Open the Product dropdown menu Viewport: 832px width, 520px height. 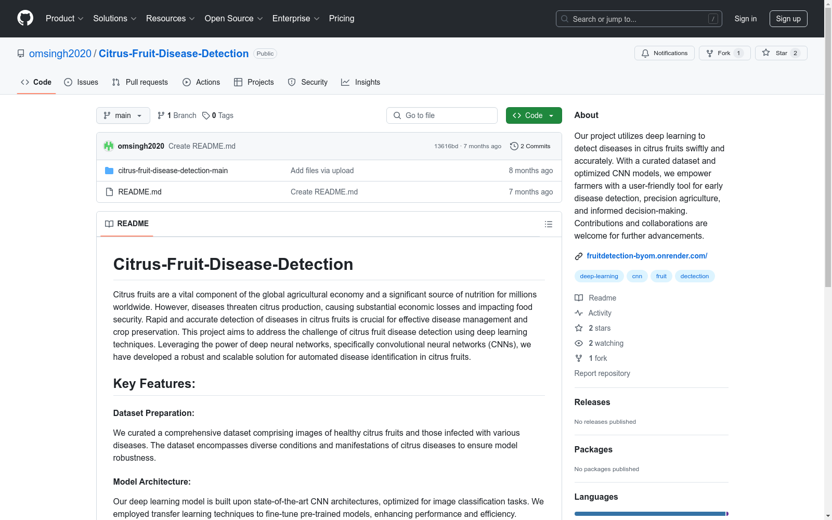64,18
